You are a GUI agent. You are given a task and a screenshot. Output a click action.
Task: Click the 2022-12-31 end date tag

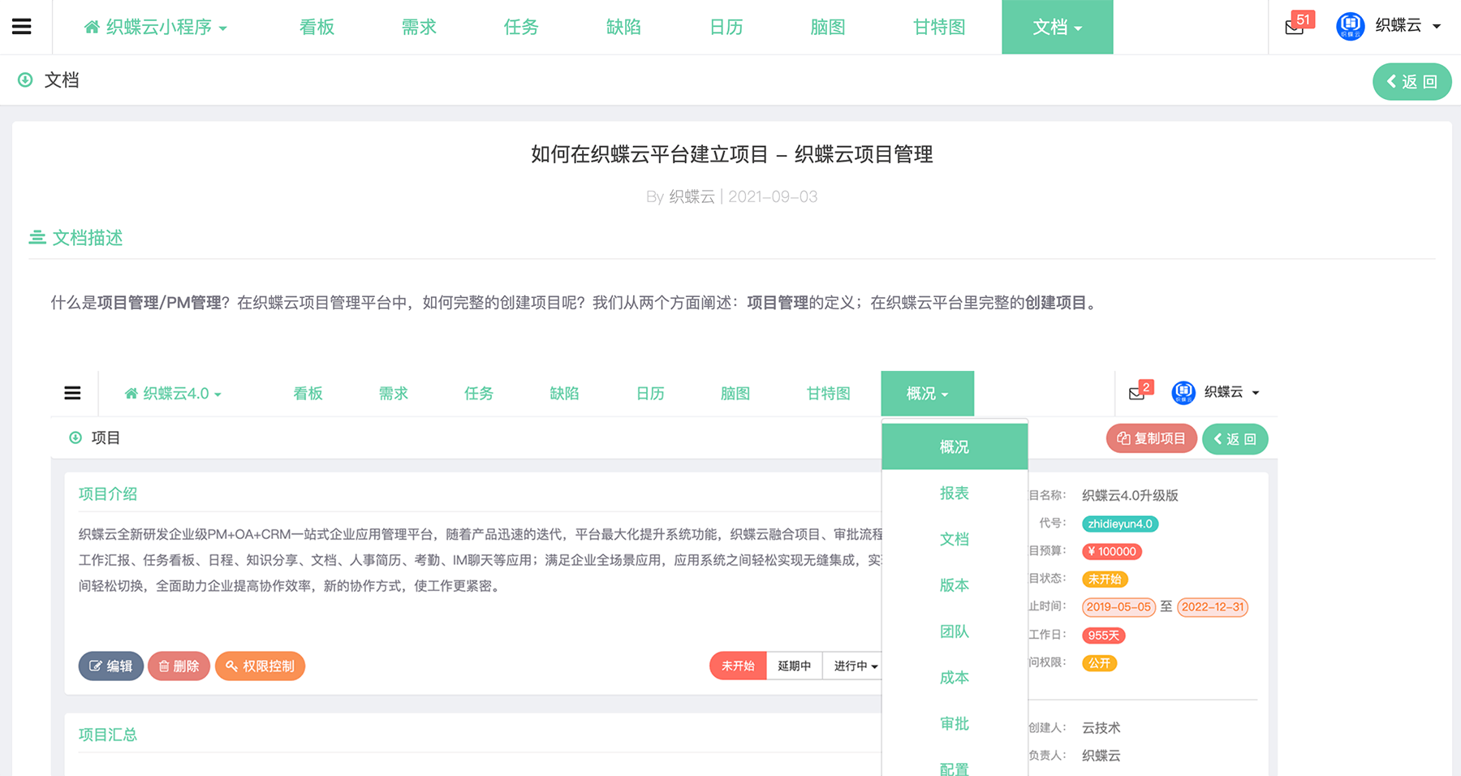(1213, 607)
